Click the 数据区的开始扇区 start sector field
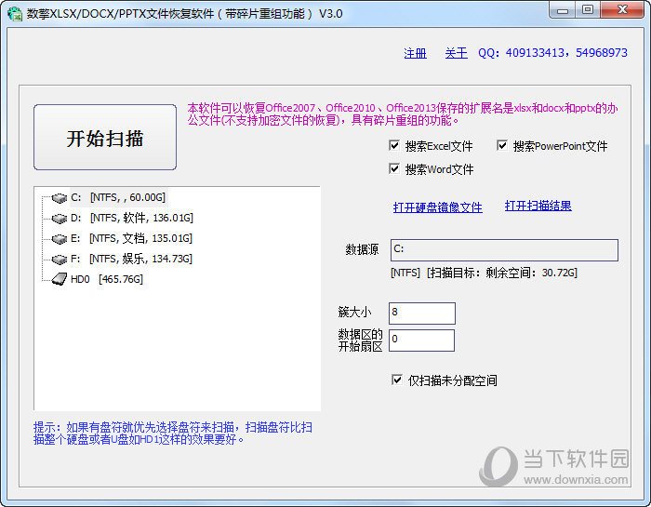Viewport: 651px width, 507px height. tap(421, 340)
